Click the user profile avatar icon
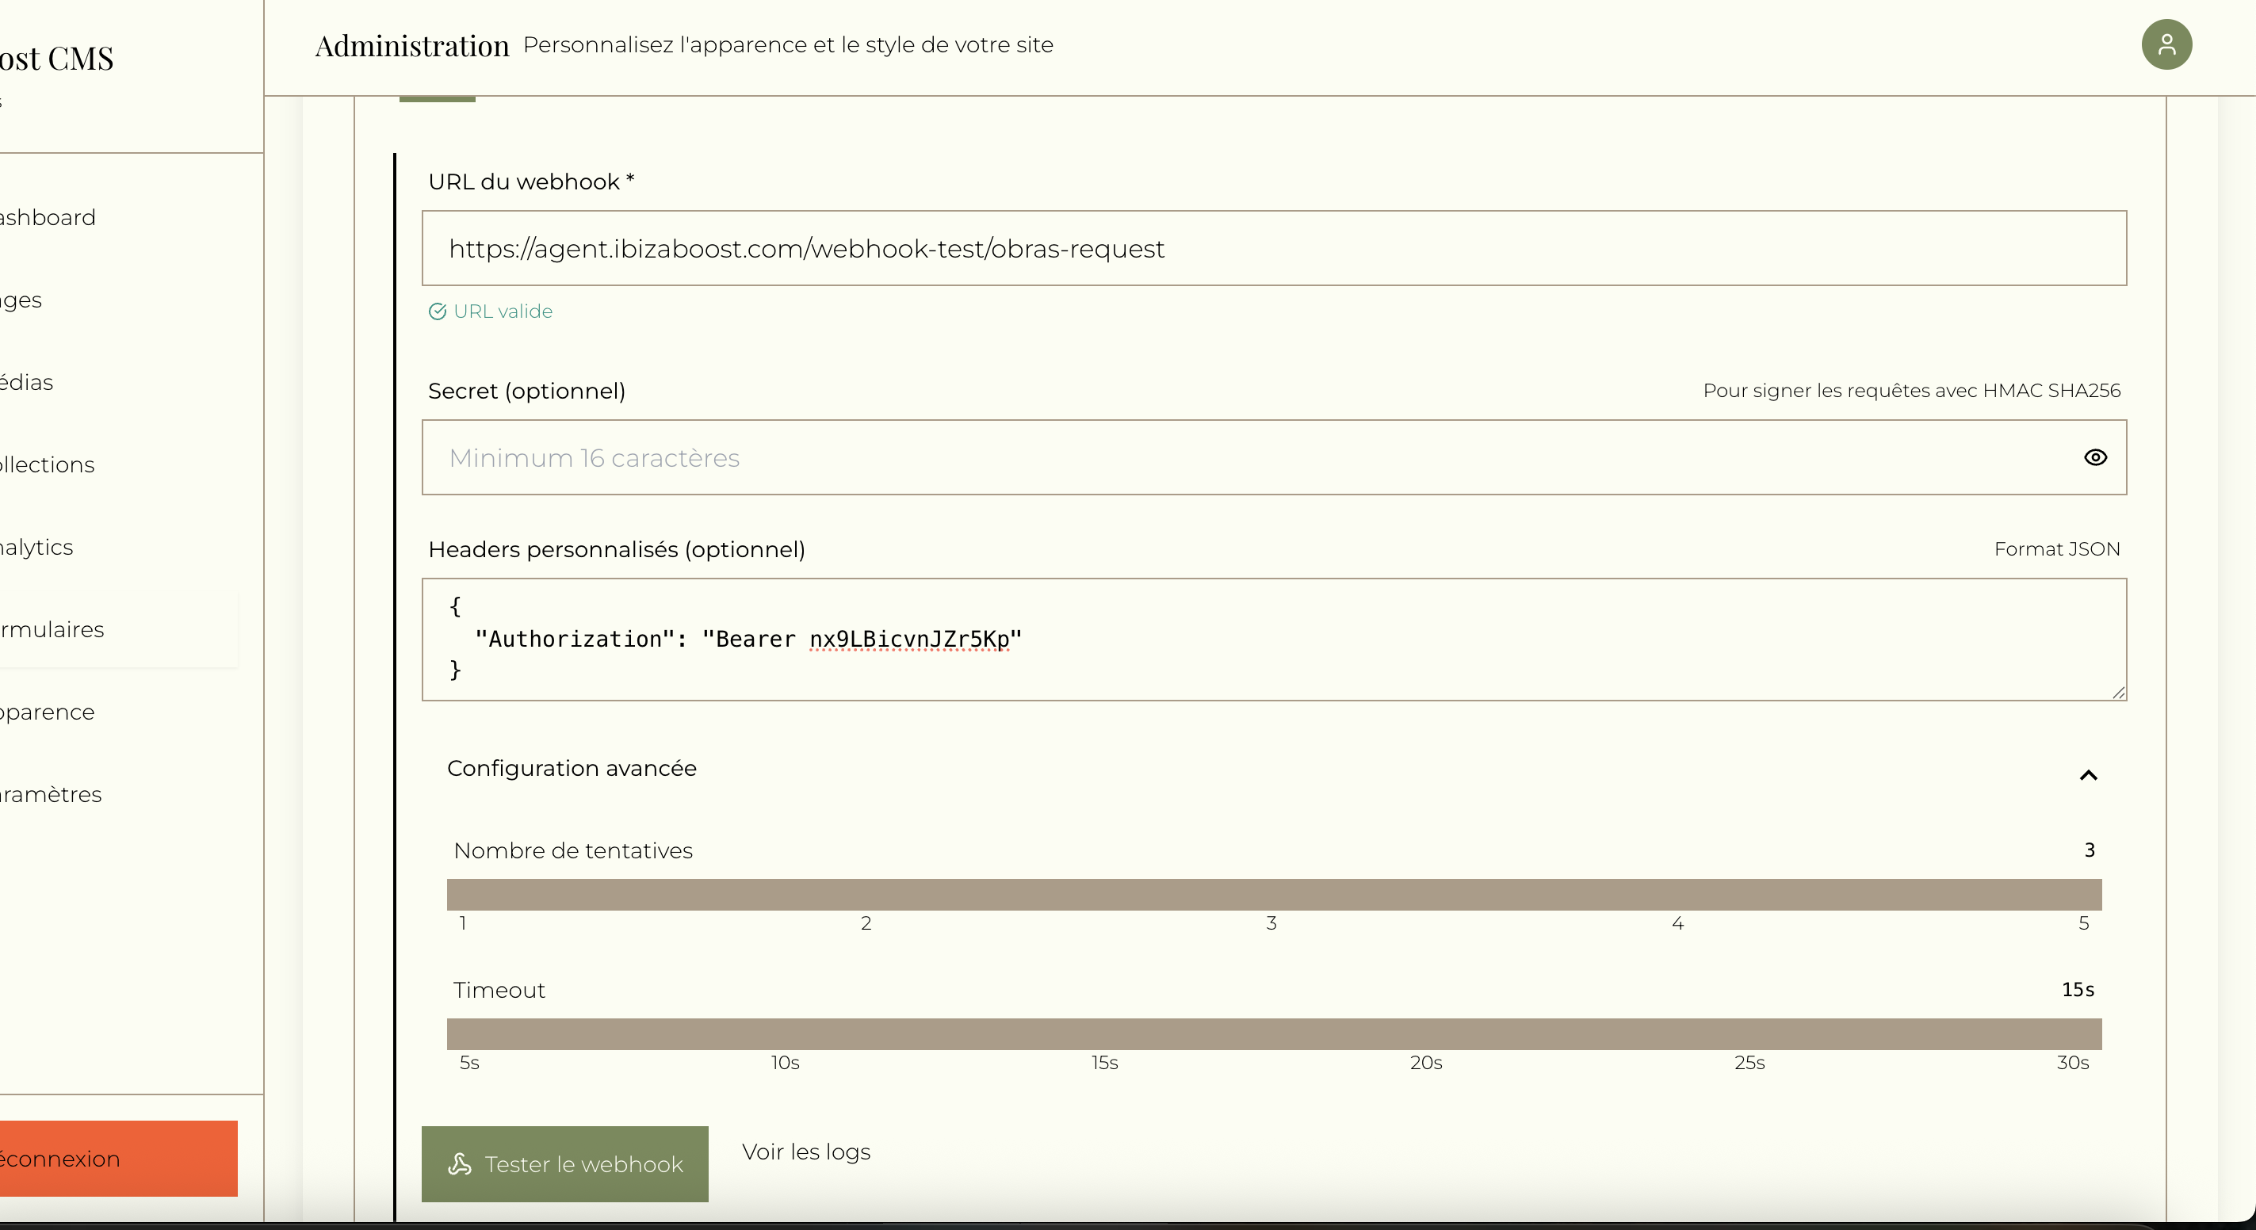2256x1230 pixels. [x=2166, y=44]
